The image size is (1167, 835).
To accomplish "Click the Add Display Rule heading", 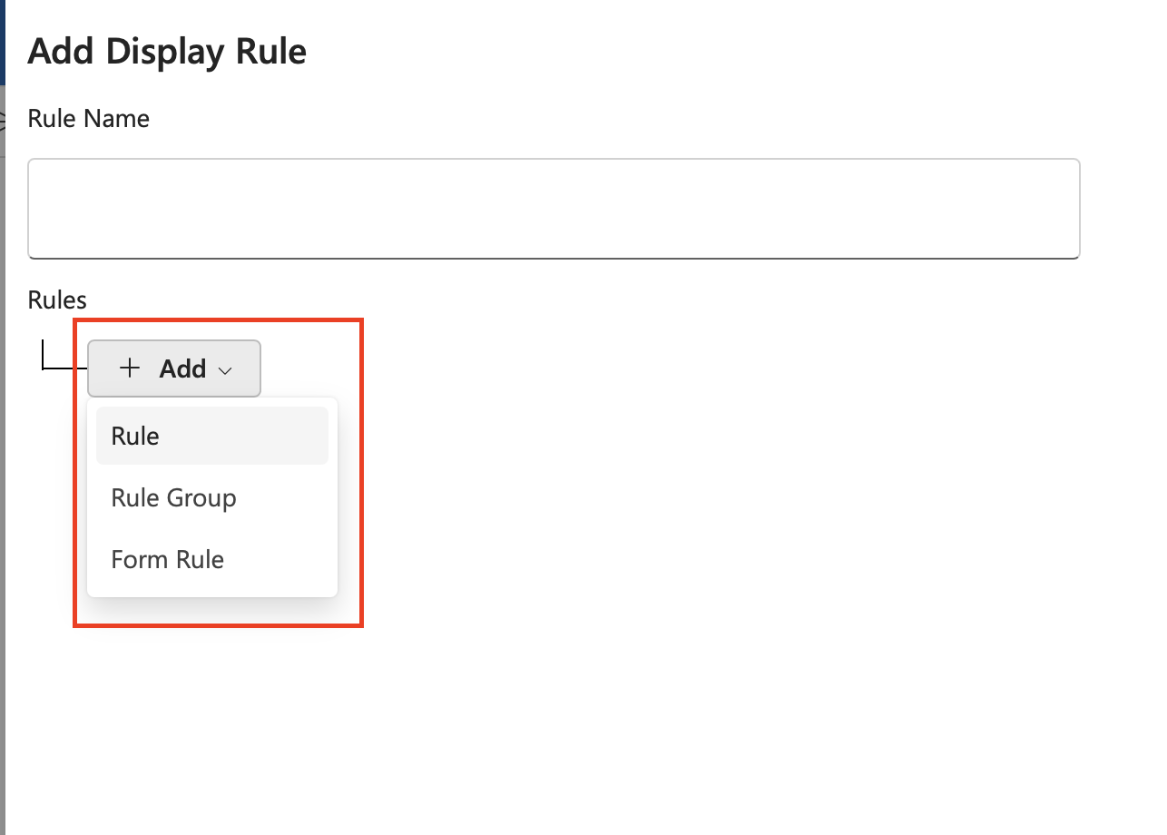I will (167, 52).
